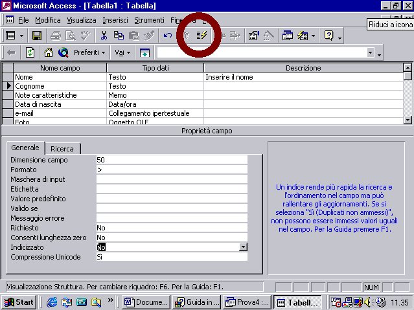Open Indexes with the lightning list icon
This screenshot has height=310, width=414.
pyautogui.click(x=201, y=36)
